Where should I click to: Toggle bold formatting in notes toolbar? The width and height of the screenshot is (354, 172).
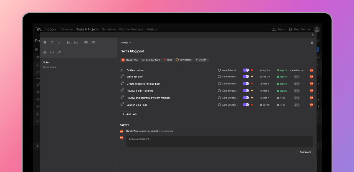45,43
